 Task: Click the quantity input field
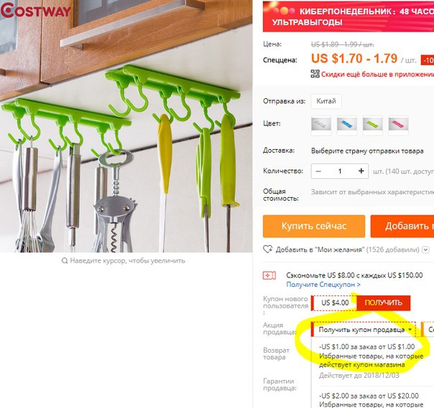coord(340,171)
